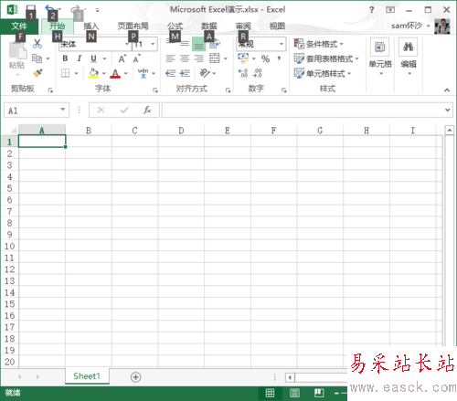Select the Format Painter brush icon
This screenshot has width=457, height=401.
click(x=37, y=73)
